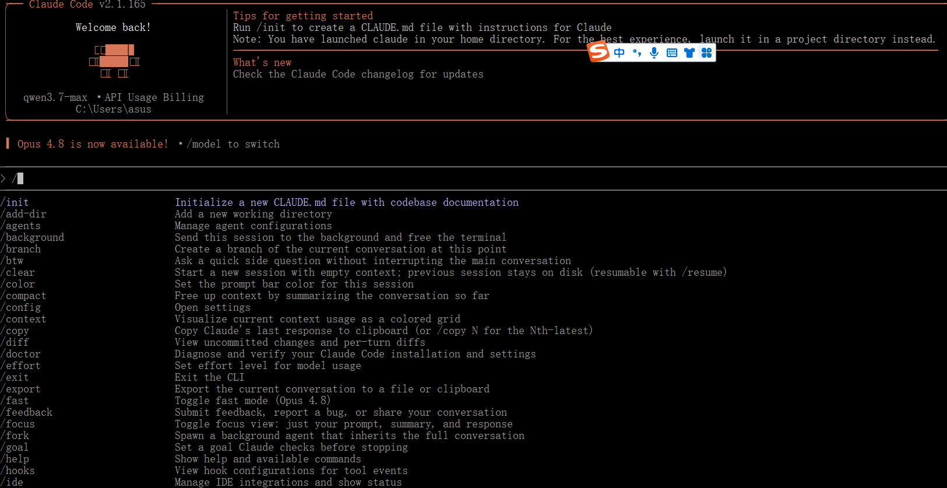947x488 pixels.
Task: Pick the /doctor command
Action: coord(20,354)
